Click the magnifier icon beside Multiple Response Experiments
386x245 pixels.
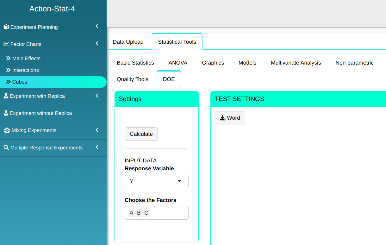pyautogui.click(x=6, y=148)
